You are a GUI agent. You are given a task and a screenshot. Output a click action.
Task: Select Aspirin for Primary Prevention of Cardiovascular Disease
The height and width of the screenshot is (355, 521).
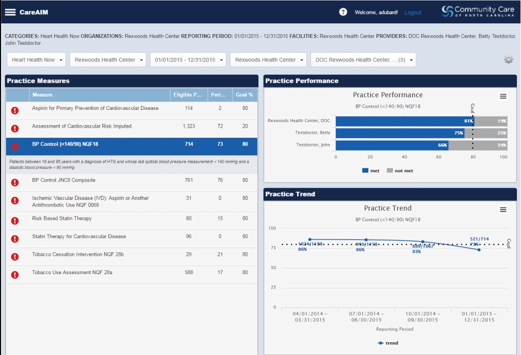point(132,110)
